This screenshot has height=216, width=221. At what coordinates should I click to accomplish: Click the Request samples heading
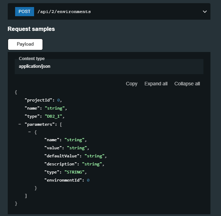click(x=31, y=29)
